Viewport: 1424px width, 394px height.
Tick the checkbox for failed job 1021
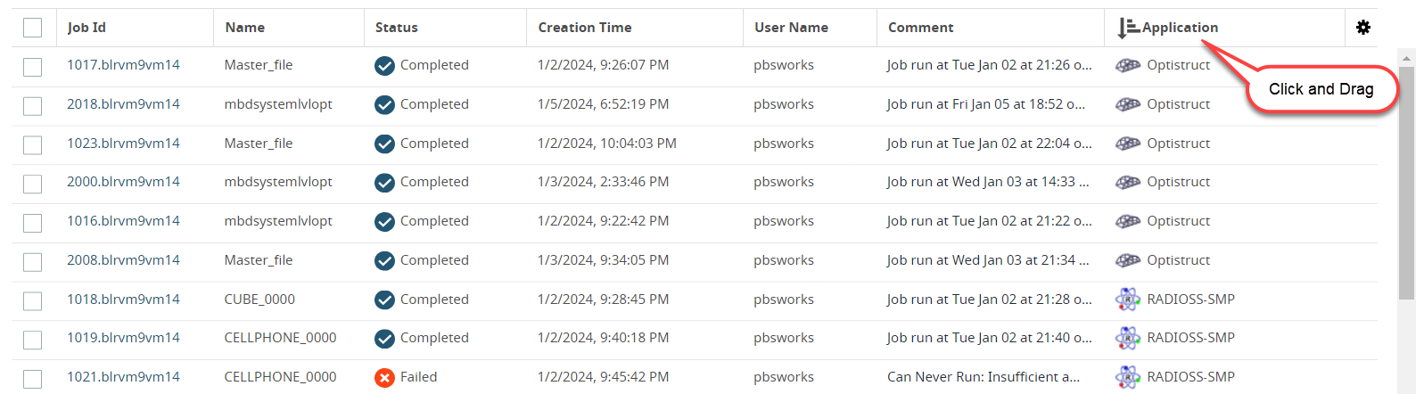33,379
